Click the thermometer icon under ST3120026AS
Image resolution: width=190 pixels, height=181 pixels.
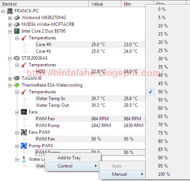(24, 65)
